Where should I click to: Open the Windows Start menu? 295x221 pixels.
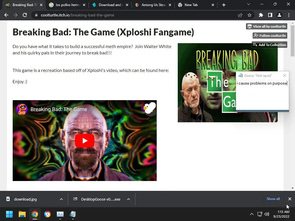pos(9,214)
